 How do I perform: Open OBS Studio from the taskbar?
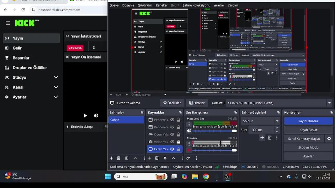pyautogui.click(x=228, y=177)
